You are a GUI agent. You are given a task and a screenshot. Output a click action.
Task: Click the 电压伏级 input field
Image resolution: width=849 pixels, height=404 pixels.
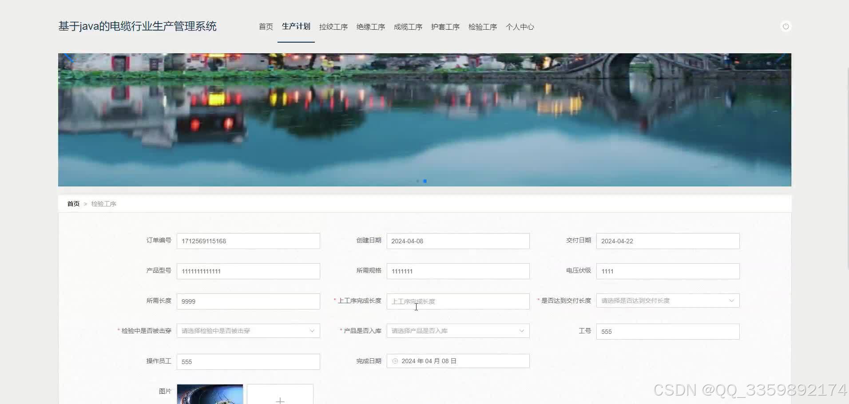point(668,271)
